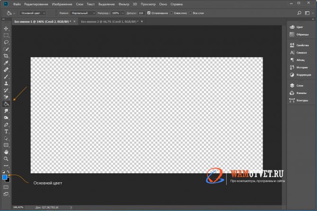Open the Нормальный blend mode dropdown
The width and height of the screenshot is (317, 211).
click(x=83, y=13)
